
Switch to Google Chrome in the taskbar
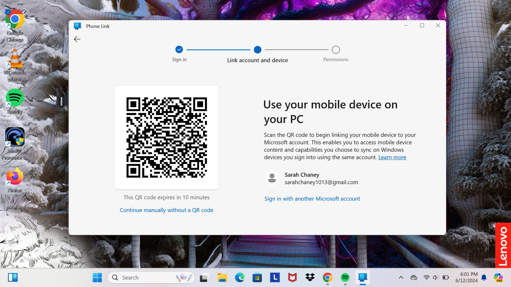click(x=328, y=278)
